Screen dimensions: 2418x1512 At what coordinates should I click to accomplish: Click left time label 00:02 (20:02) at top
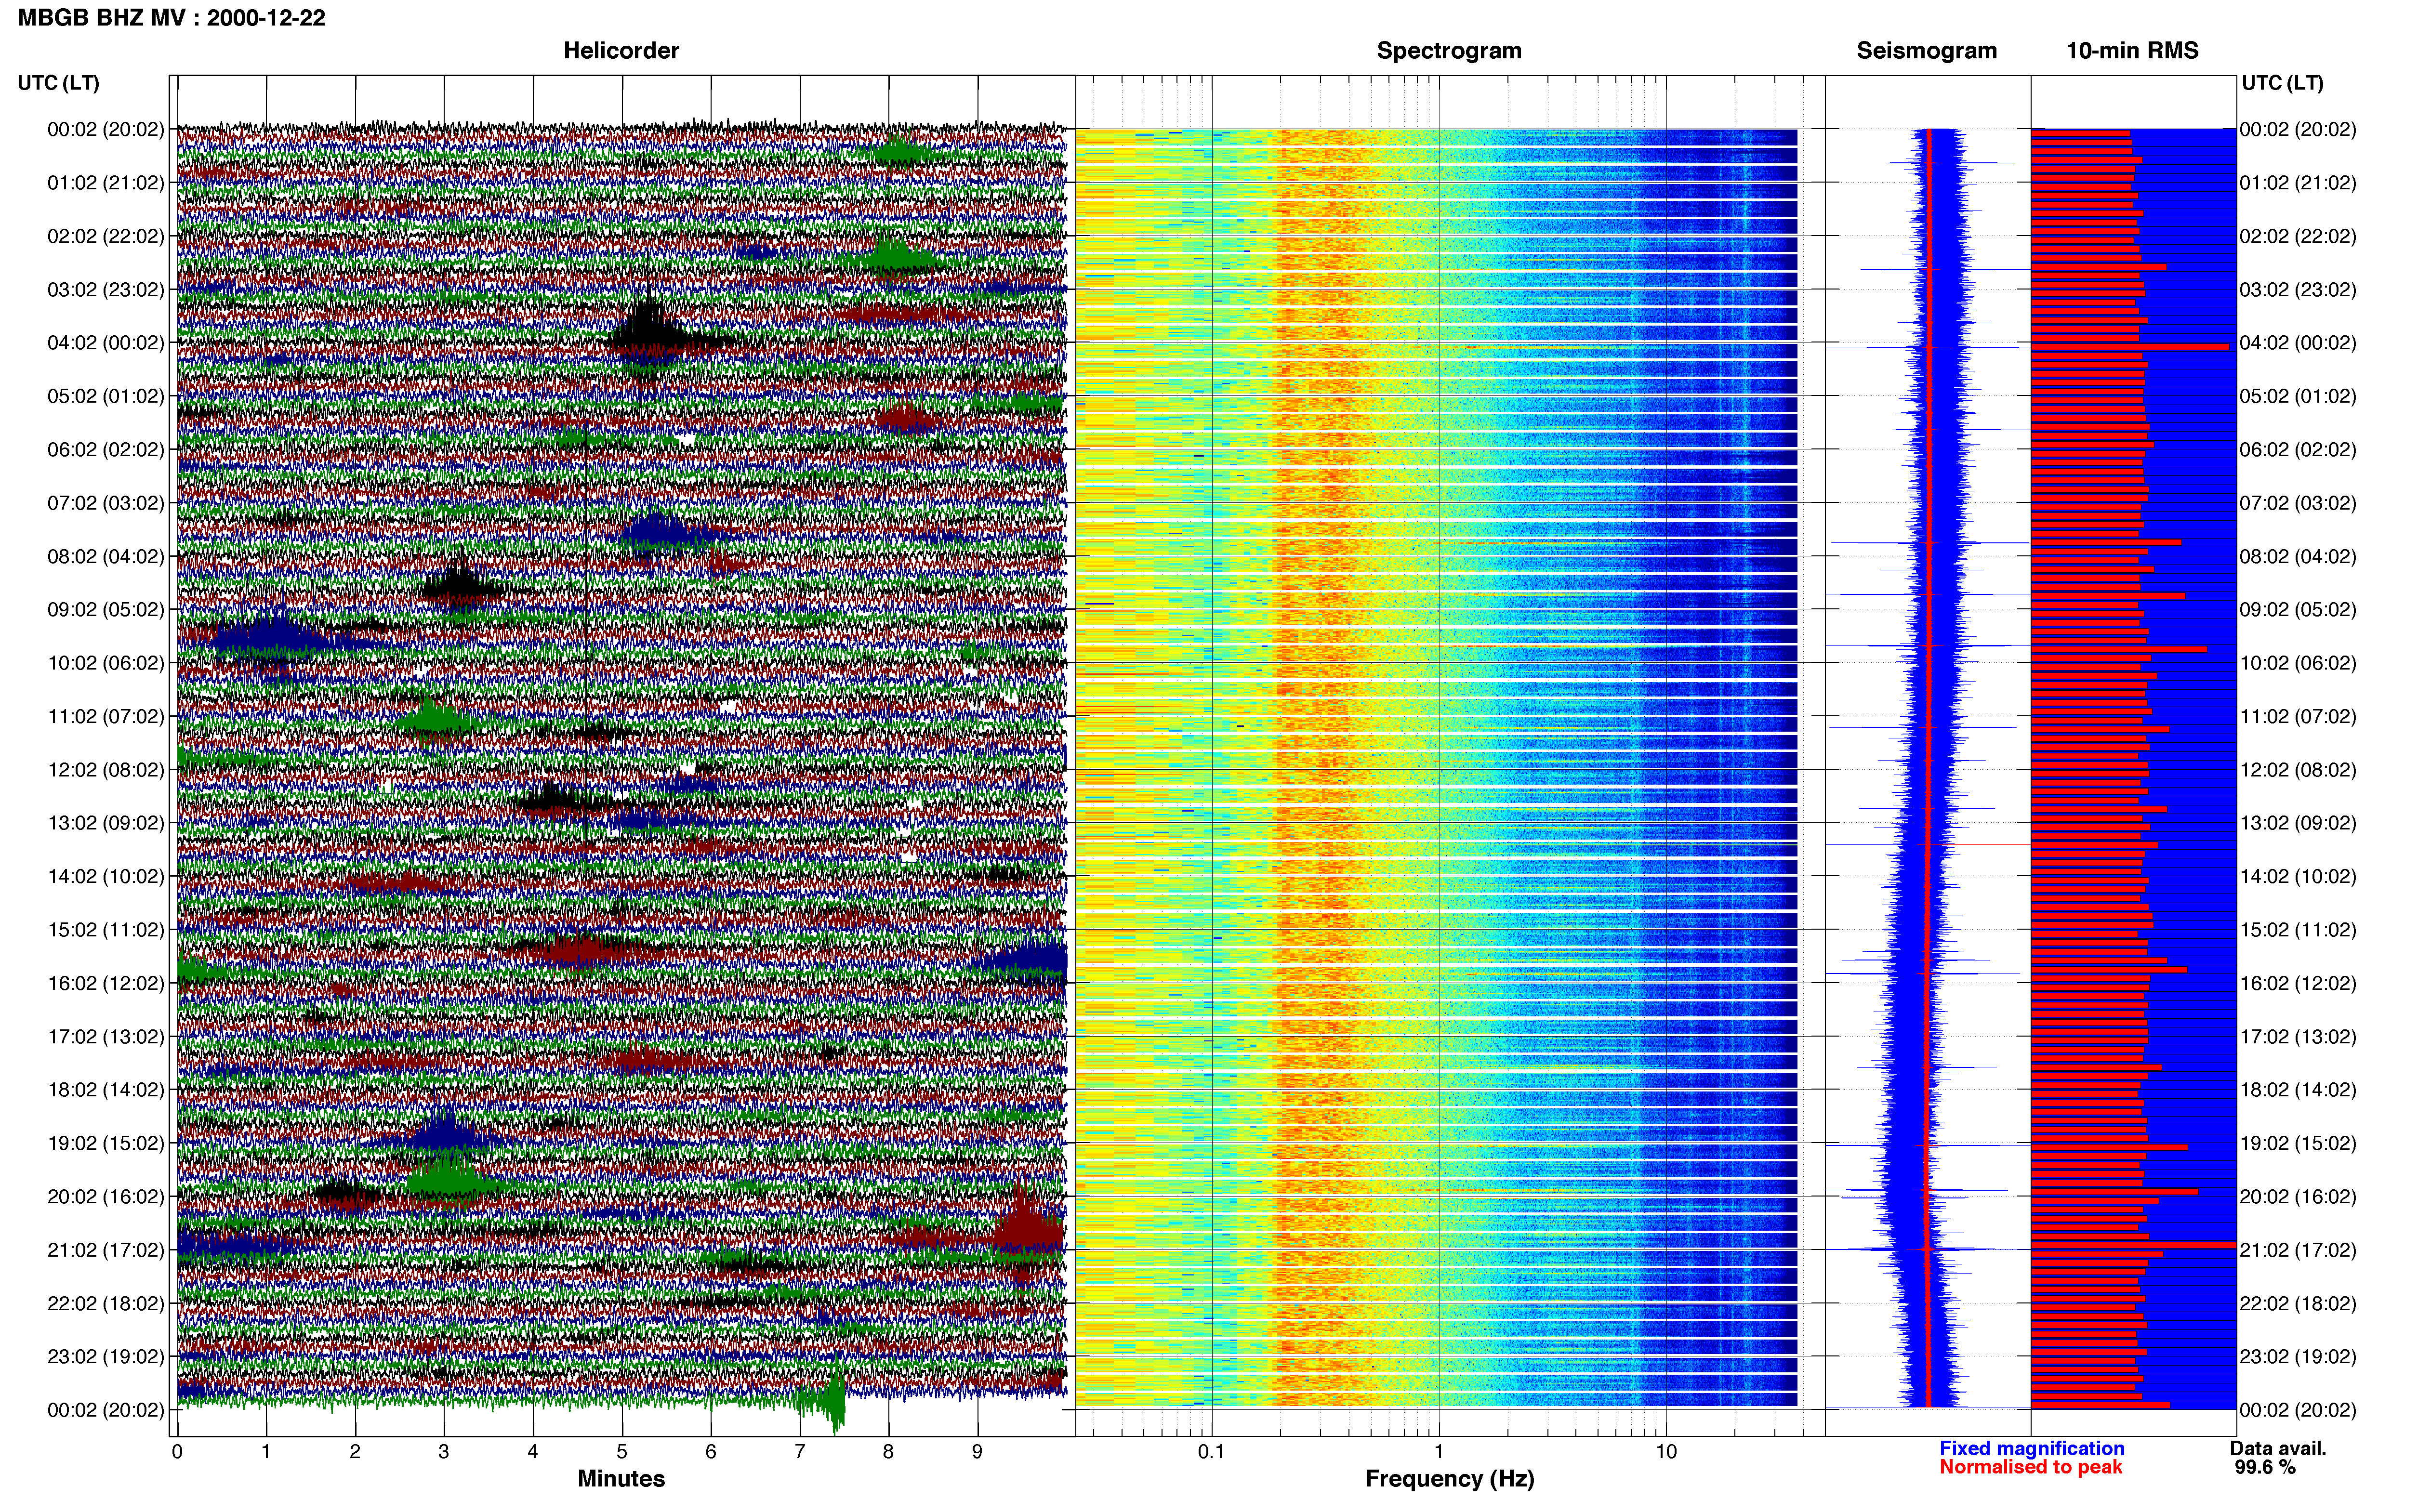106,129
